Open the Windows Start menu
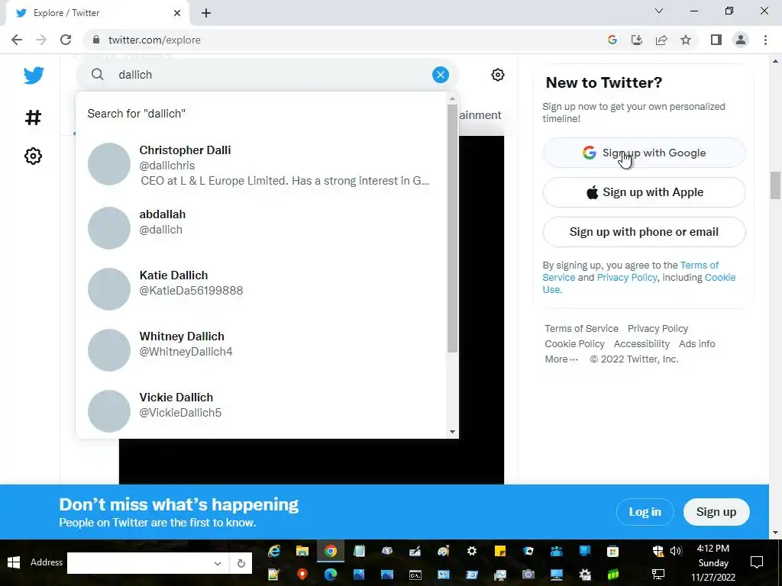782x586 pixels. click(x=14, y=562)
